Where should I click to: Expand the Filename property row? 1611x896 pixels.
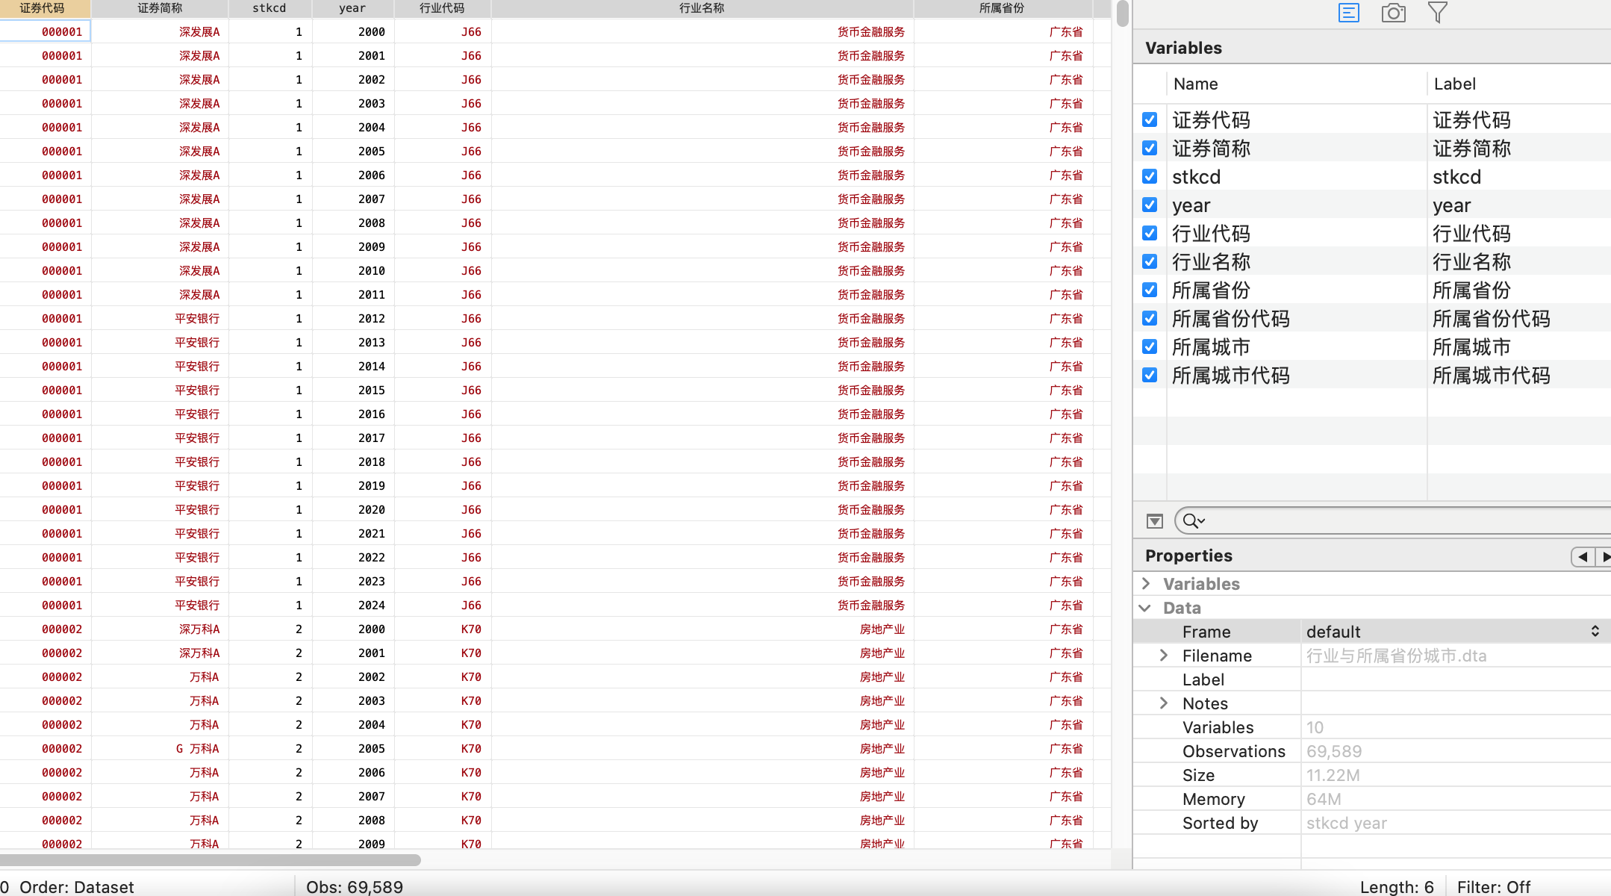tap(1164, 656)
